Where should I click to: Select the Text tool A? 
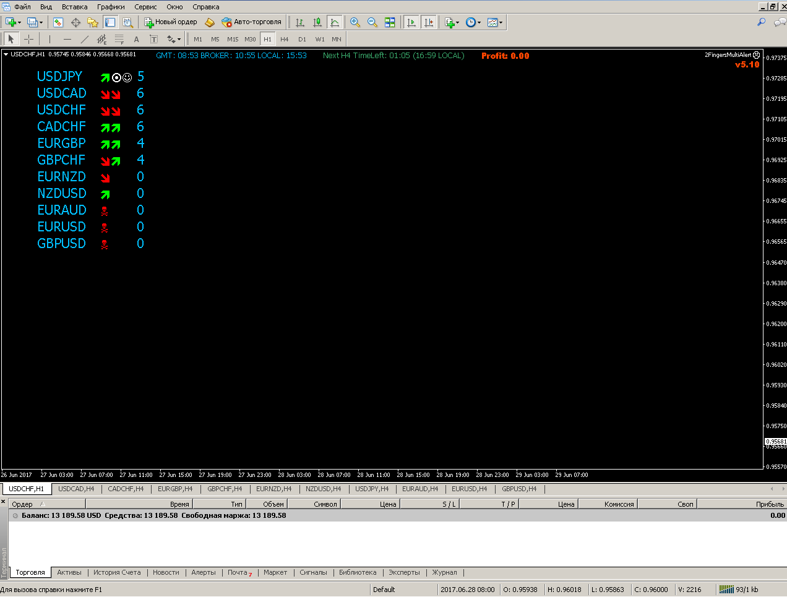(137, 39)
